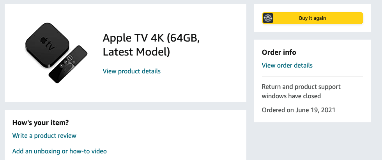This screenshot has height=160, width=382.
Task: Click the reorder bag icon on yellow button
Action: coord(268,18)
